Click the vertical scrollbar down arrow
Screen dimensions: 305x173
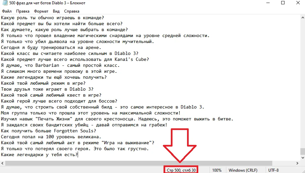pos(303,158)
